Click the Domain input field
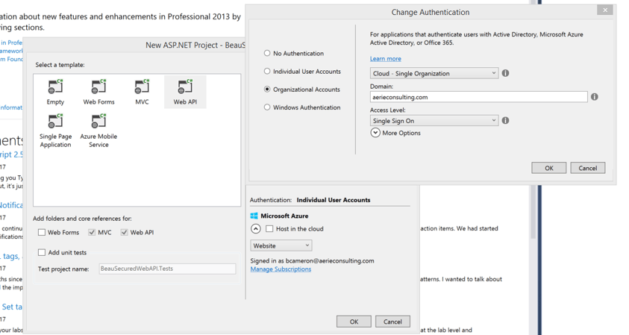The height and width of the screenshot is (335, 629). [478, 97]
